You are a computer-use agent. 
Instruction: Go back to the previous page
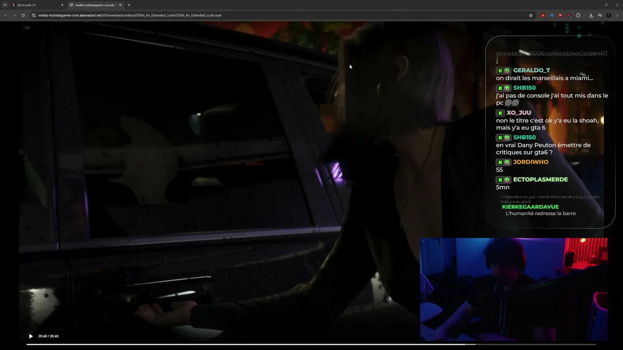coord(5,15)
